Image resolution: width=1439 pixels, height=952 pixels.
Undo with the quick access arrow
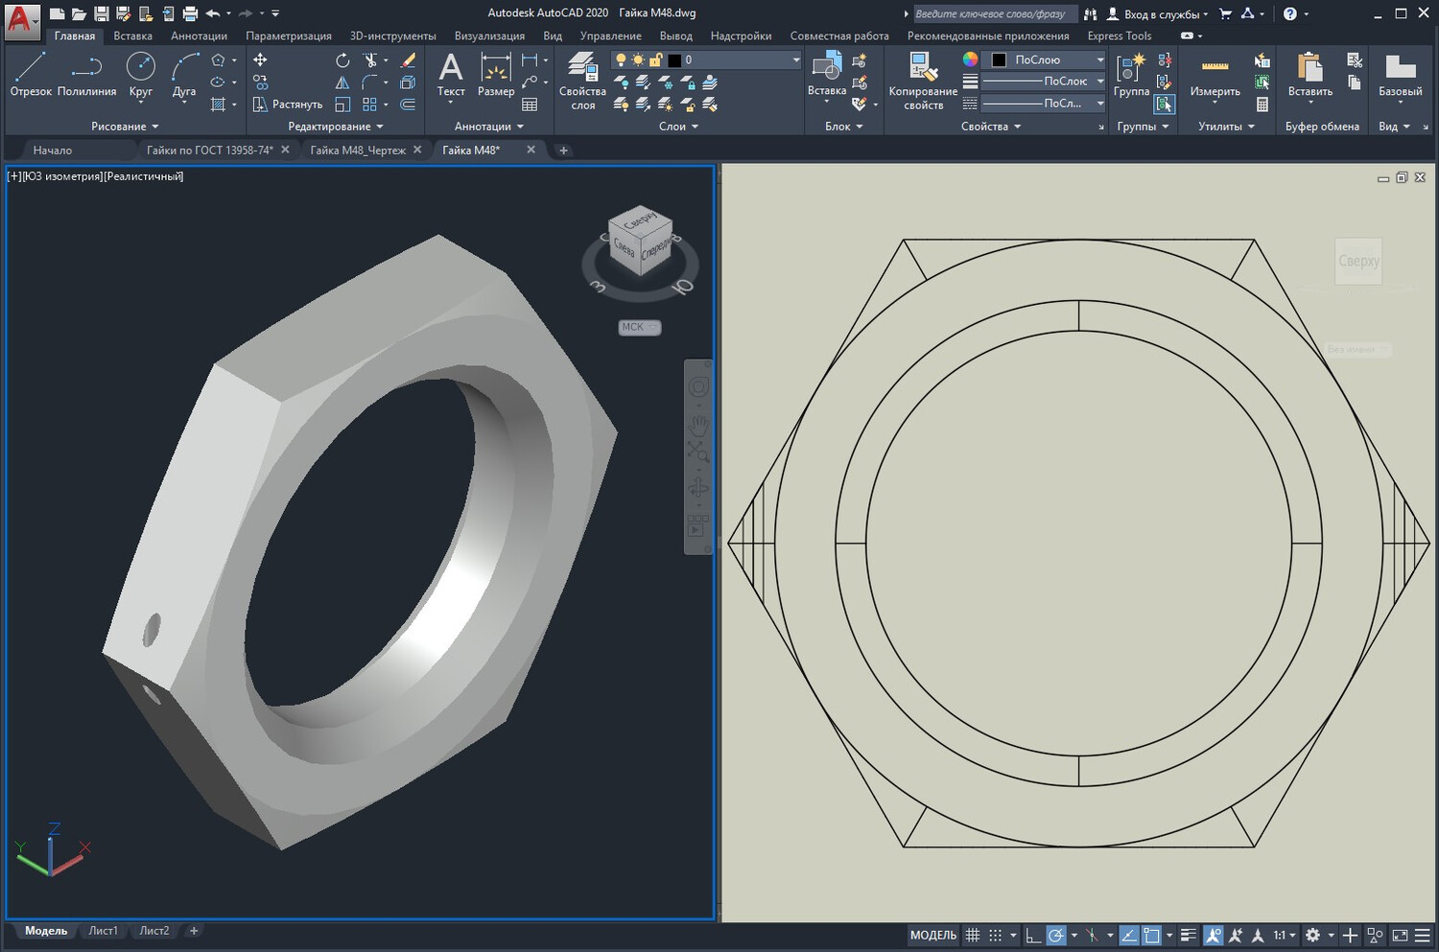[x=213, y=13]
